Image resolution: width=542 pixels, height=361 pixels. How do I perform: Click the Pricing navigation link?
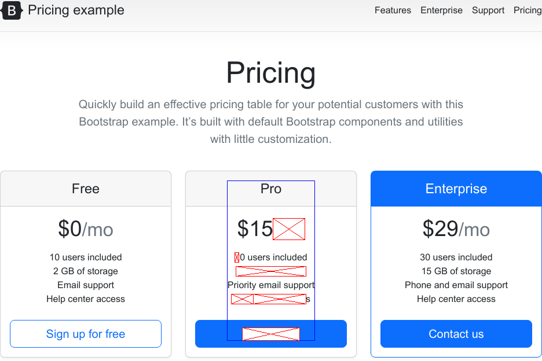(527, 10)
